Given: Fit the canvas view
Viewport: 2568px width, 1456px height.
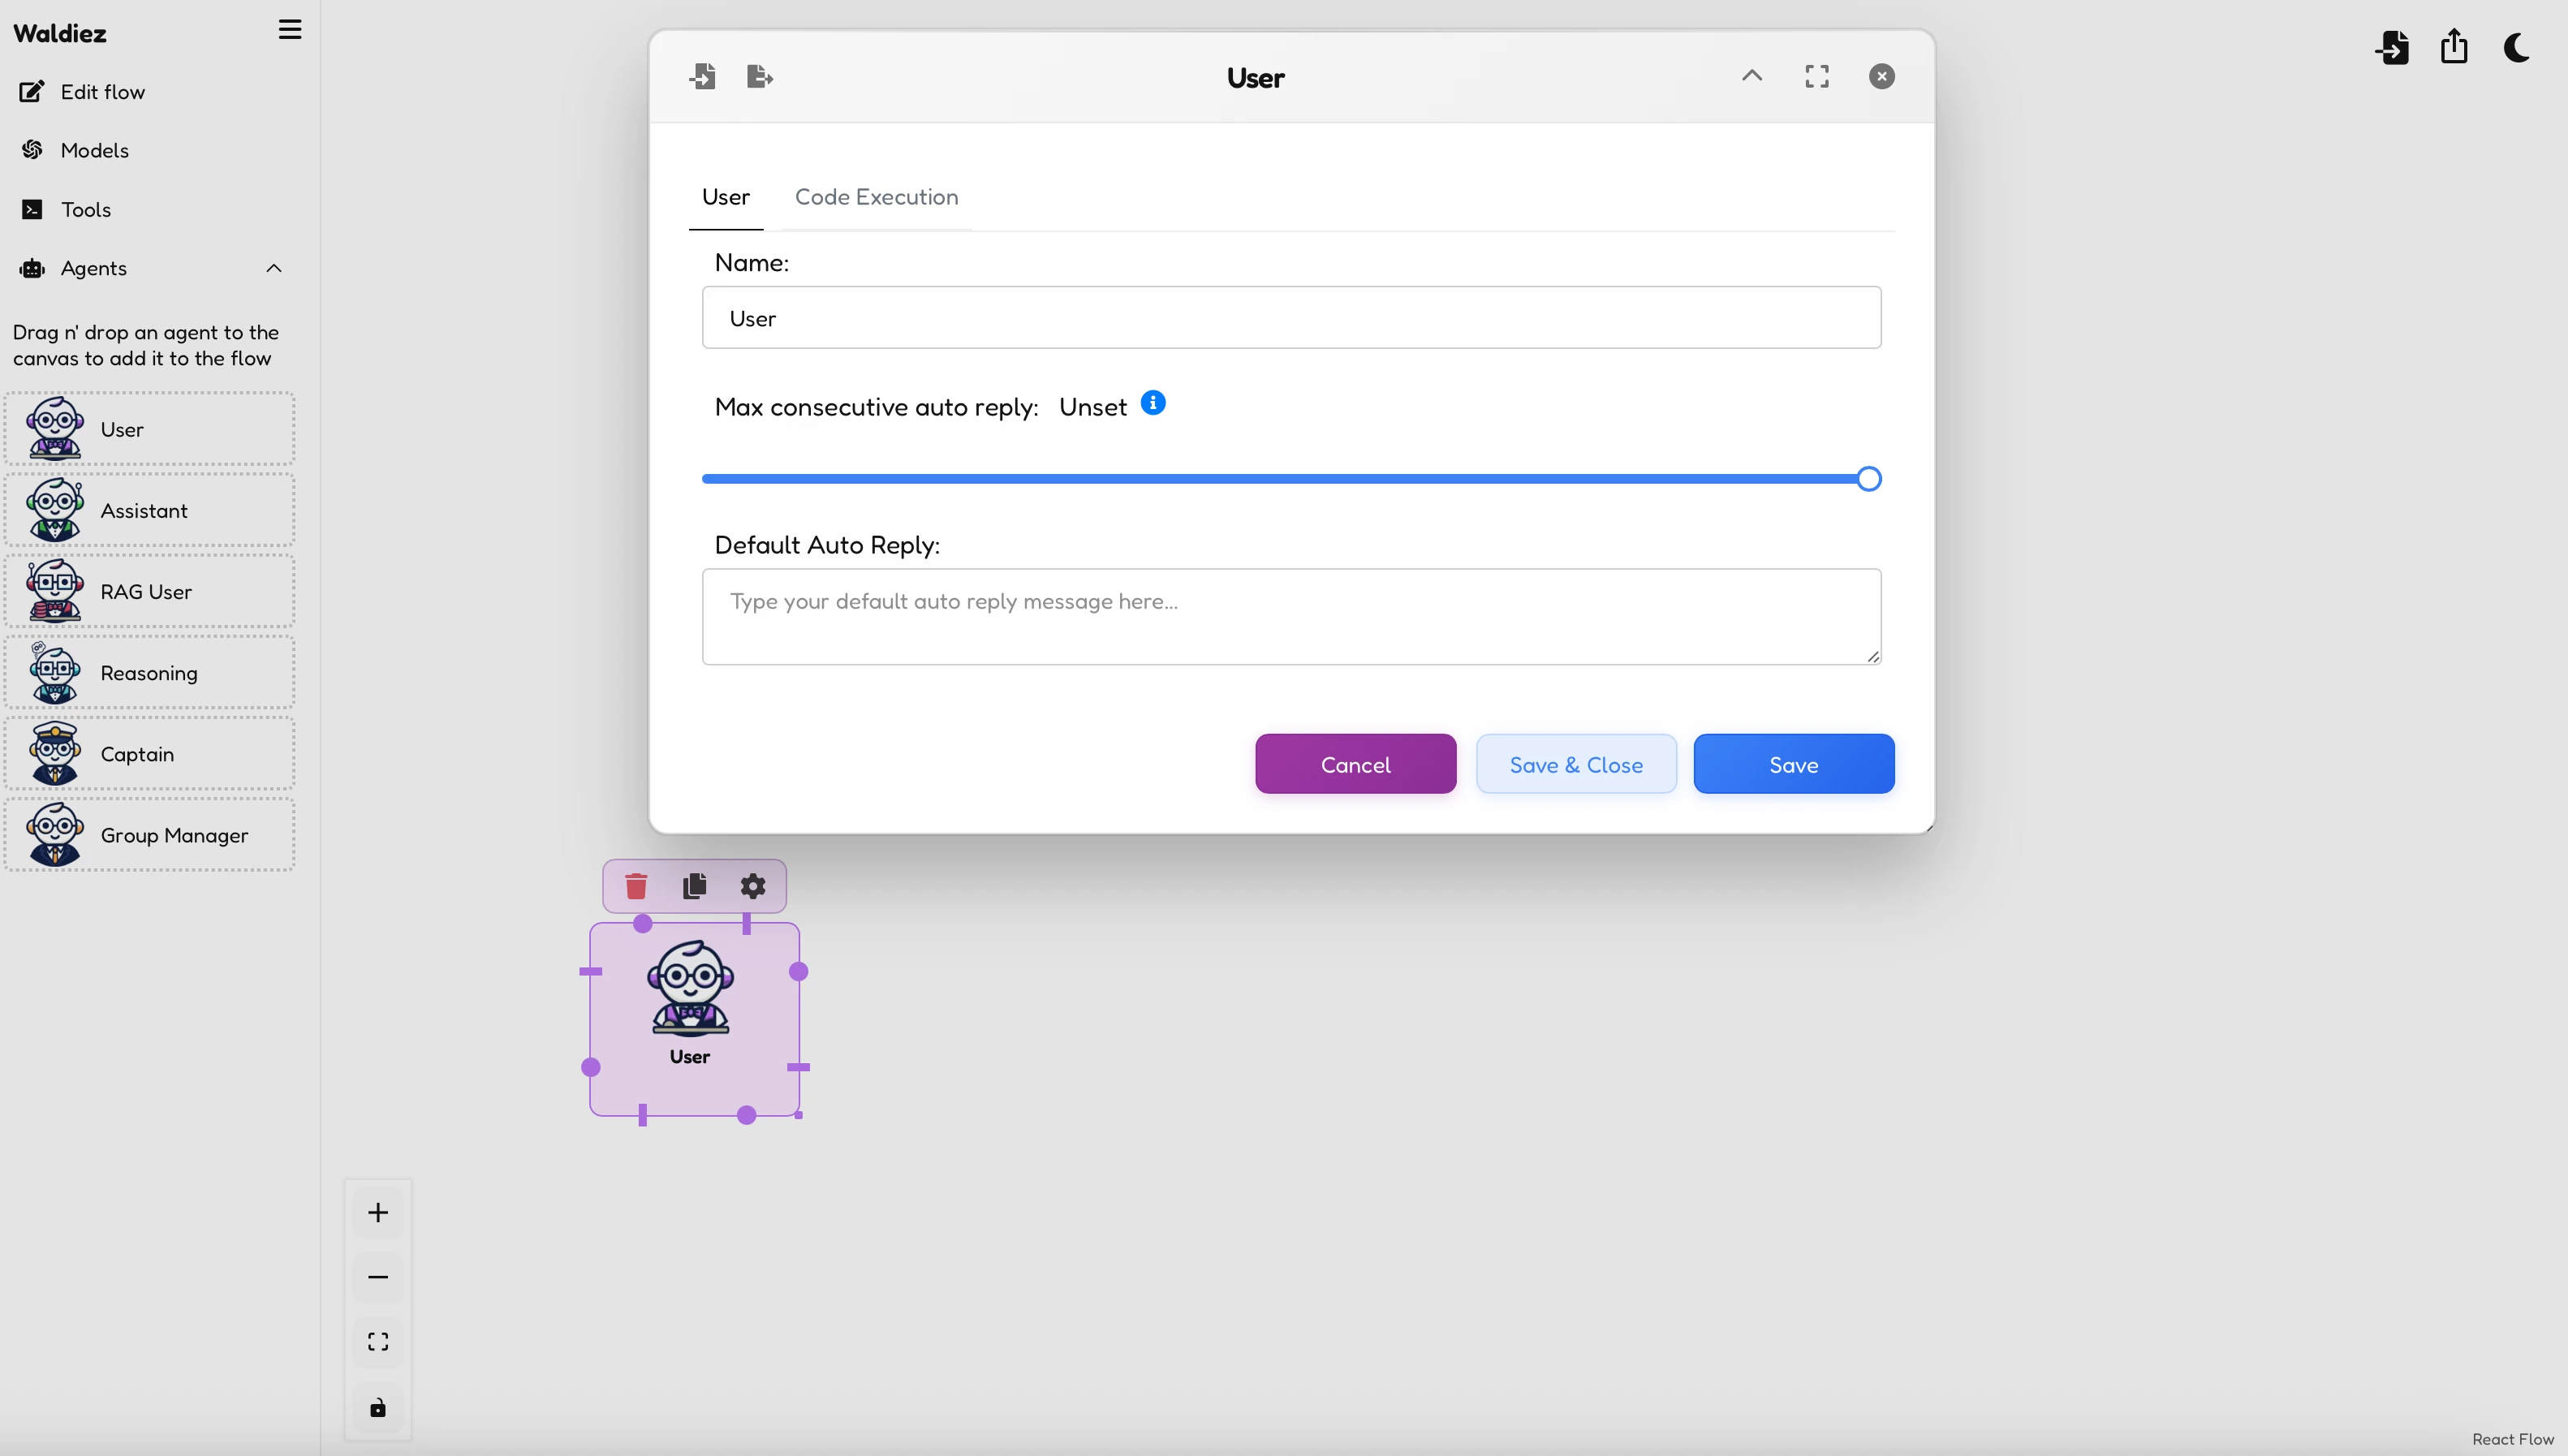Looking at the screenshot, I should (x=378, y=1342).
